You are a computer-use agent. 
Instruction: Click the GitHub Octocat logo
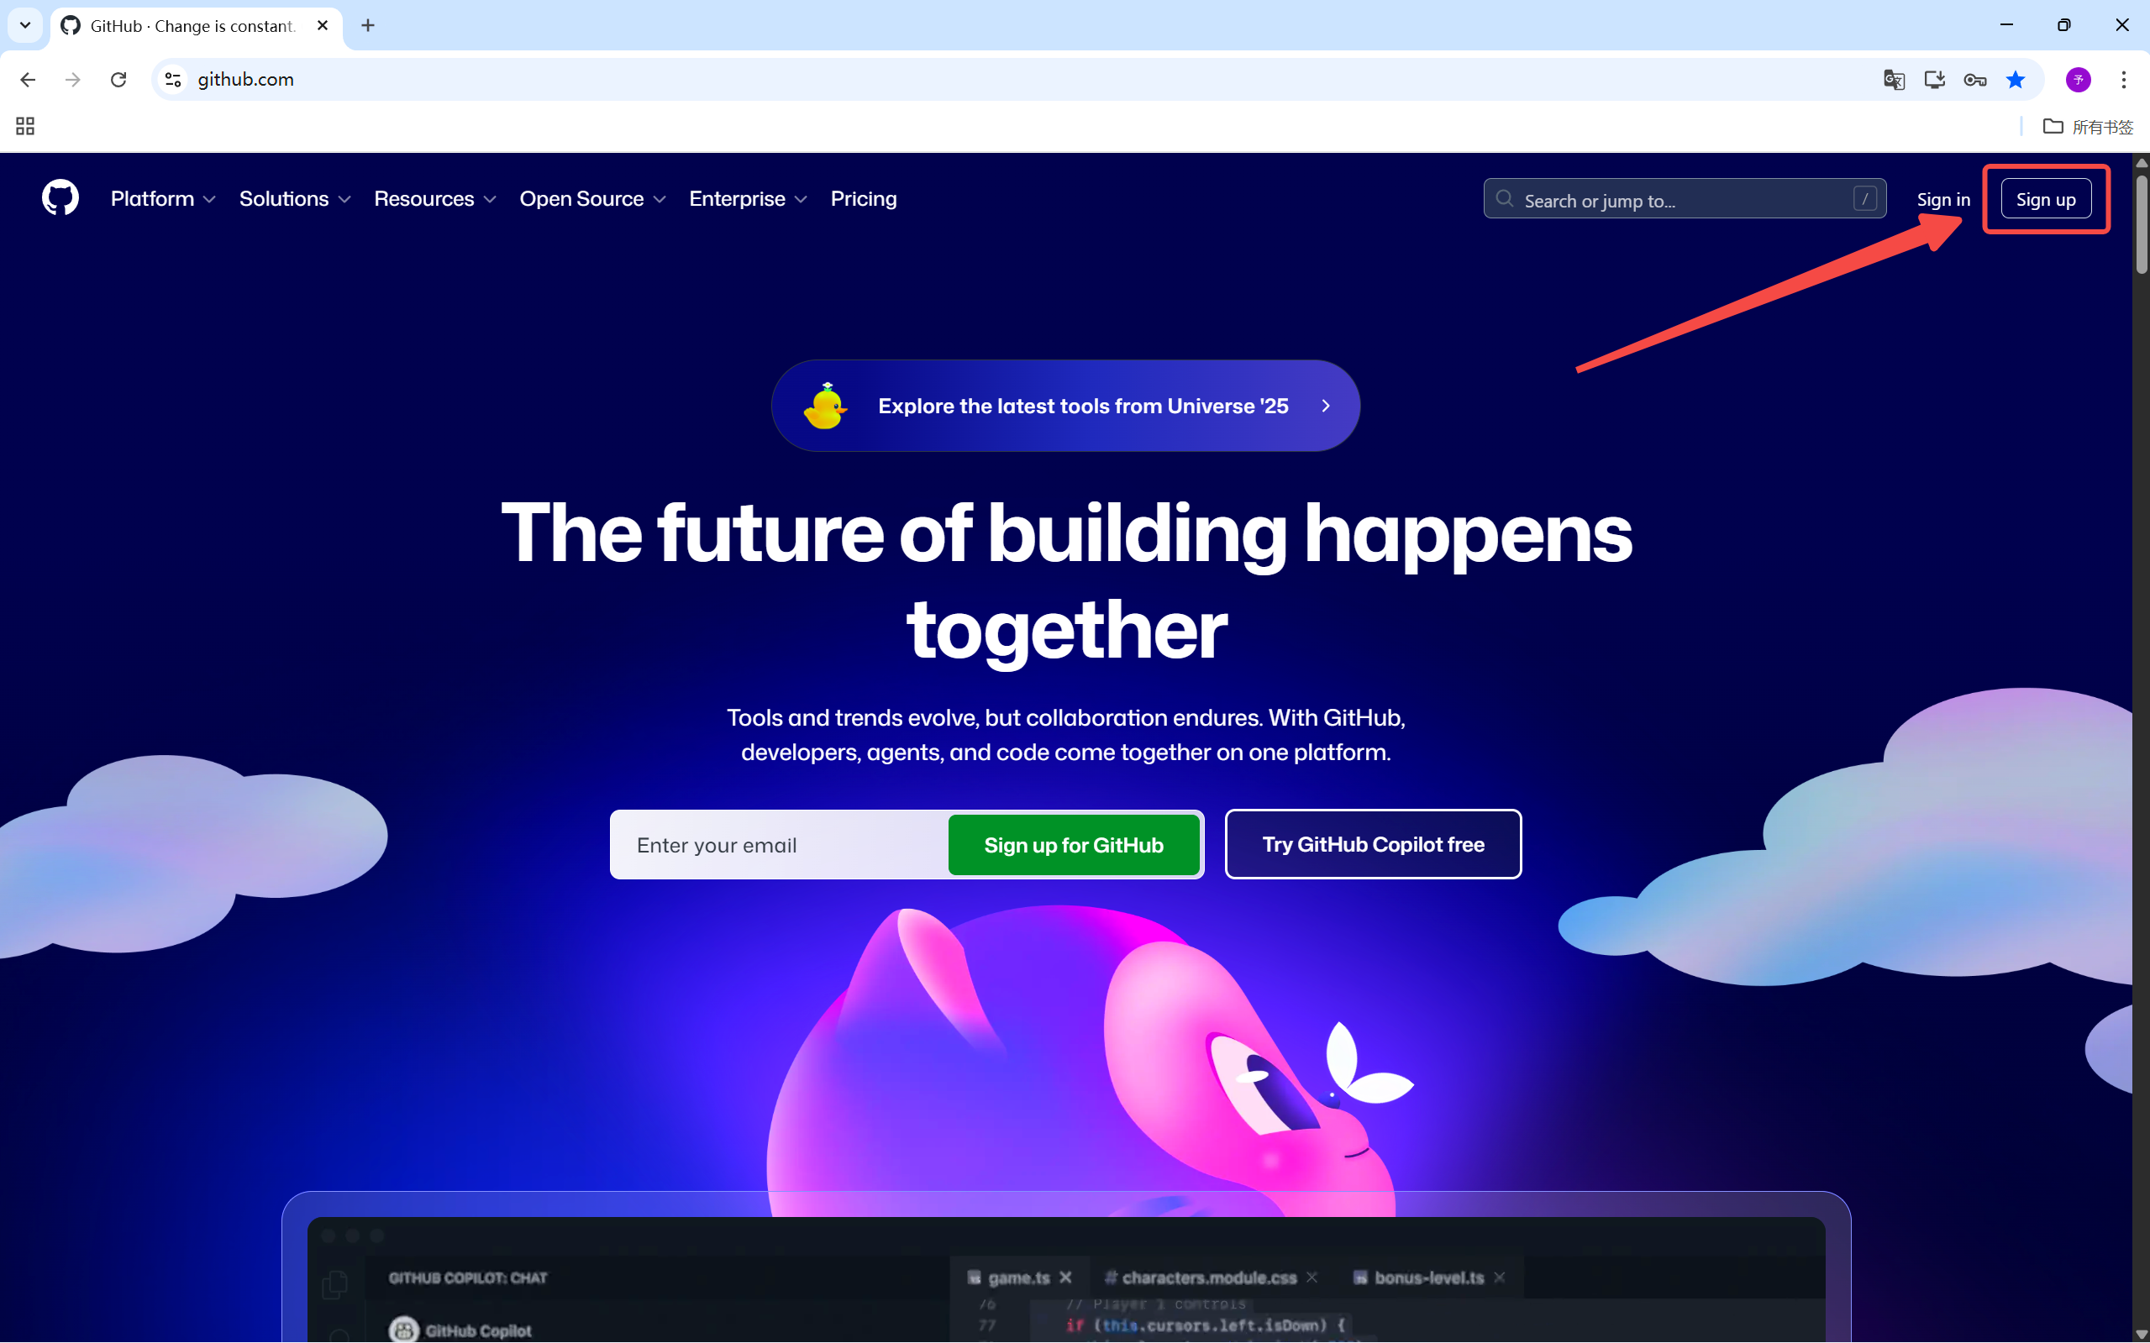point(60,198)
